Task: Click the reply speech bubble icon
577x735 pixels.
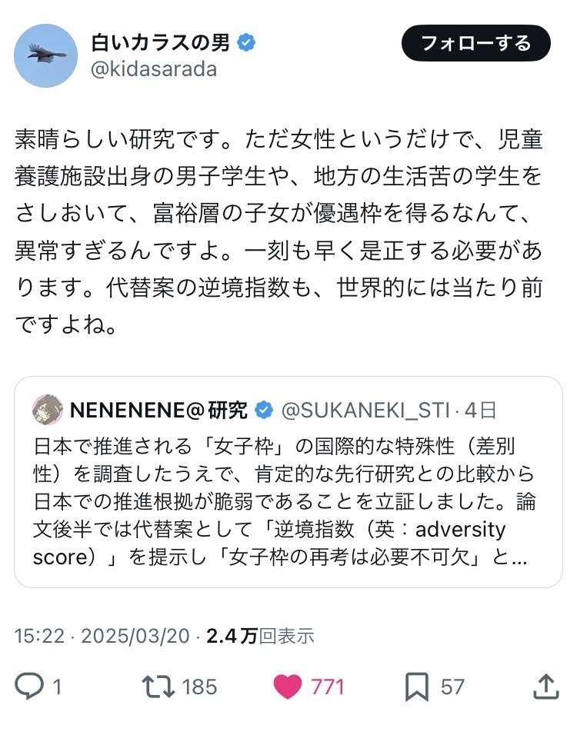Action: [x=29, y=686]
